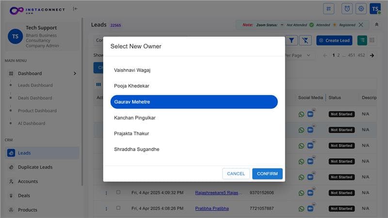Switch to list view icon
Viewport: 388px width, 218px height.
[x=362, y=40]
